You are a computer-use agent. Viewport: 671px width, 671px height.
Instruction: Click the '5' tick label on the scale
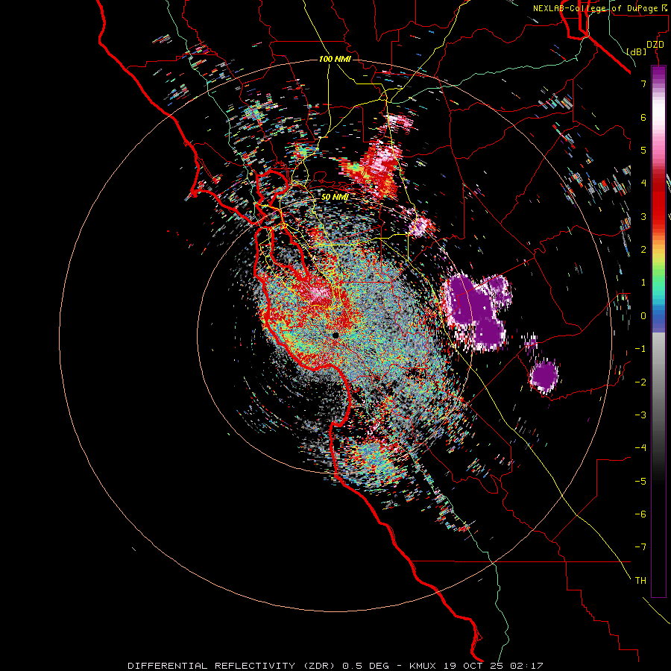(x=643, y=150)
